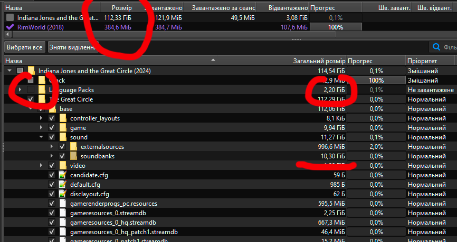Click the Не завантажене priority of Language Packs
Viewport: 457px width, 242px height.
pyautogui.click(x=431, y=90)
